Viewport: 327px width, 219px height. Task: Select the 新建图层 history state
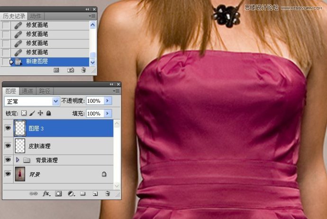37,61
